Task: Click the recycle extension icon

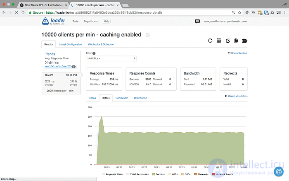Action: (272, 12)
